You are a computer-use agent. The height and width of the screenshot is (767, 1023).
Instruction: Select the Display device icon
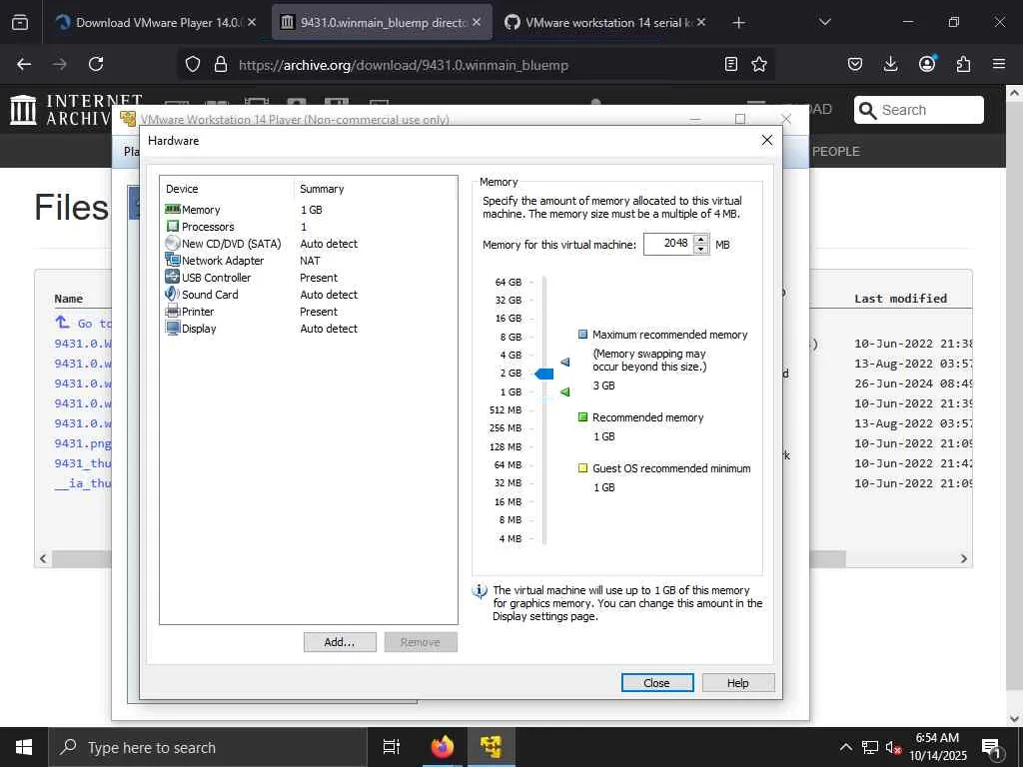pos(172,328)
